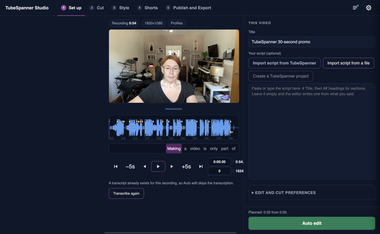This screenshot has width=380, height=234.
Task: Open the Shorts step
Action: [147, 8]
